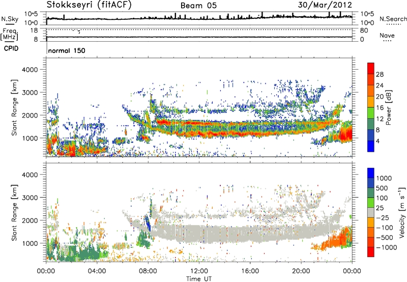The image size is (407, 282).
Task: Click the 16:00 time axis tick label
Action: point(250,271)
